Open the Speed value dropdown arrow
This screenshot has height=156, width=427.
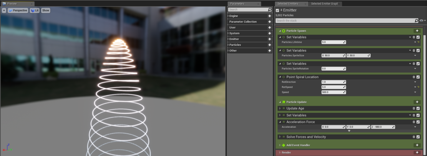coord(415,92)
